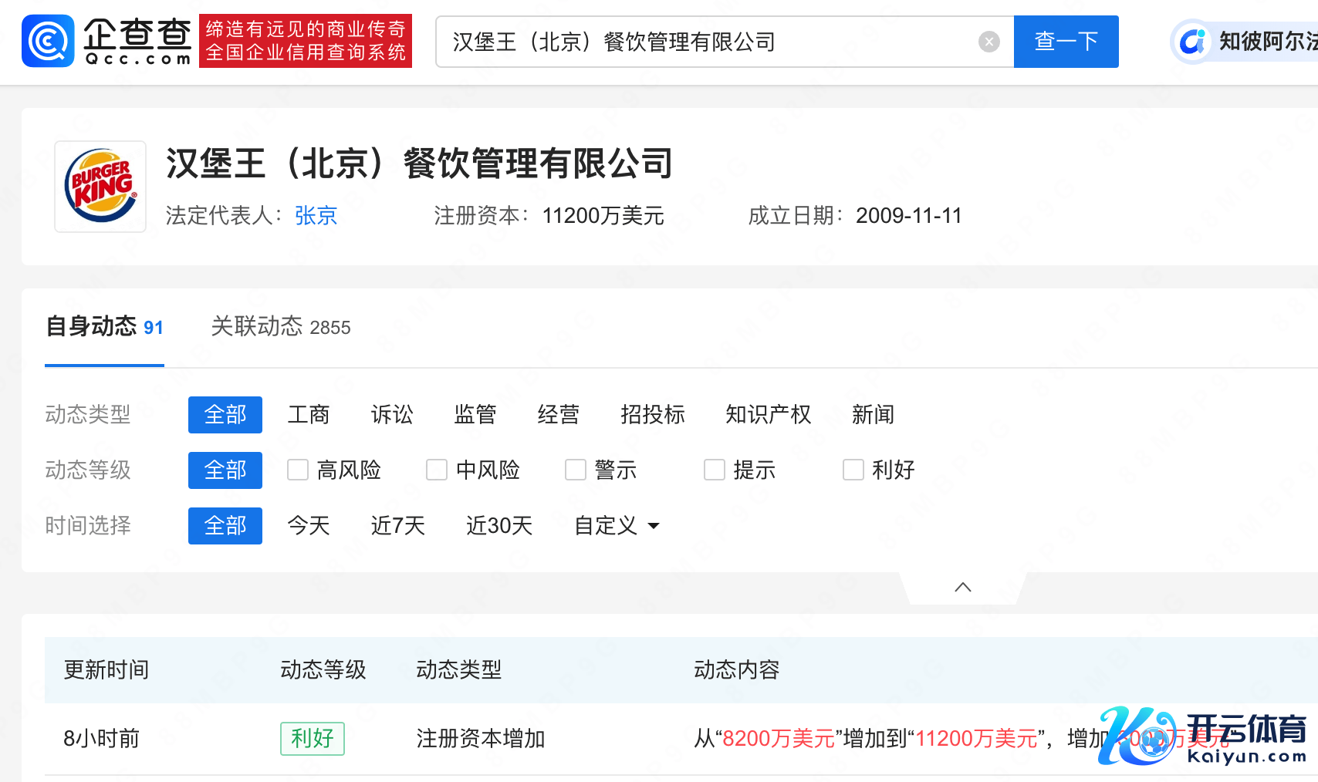Click into the company search field
This screenshot has width=1318, height=782.
click(x=710, y=42)
